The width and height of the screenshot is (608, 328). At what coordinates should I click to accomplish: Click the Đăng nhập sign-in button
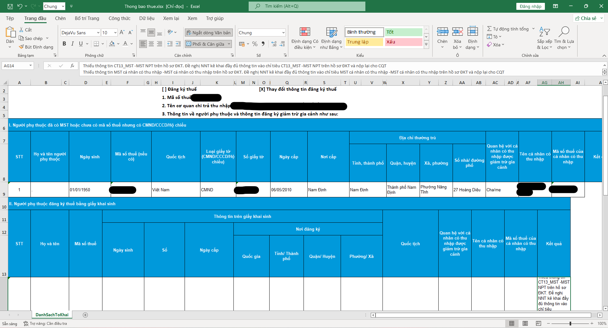click(x=530, y=6)
